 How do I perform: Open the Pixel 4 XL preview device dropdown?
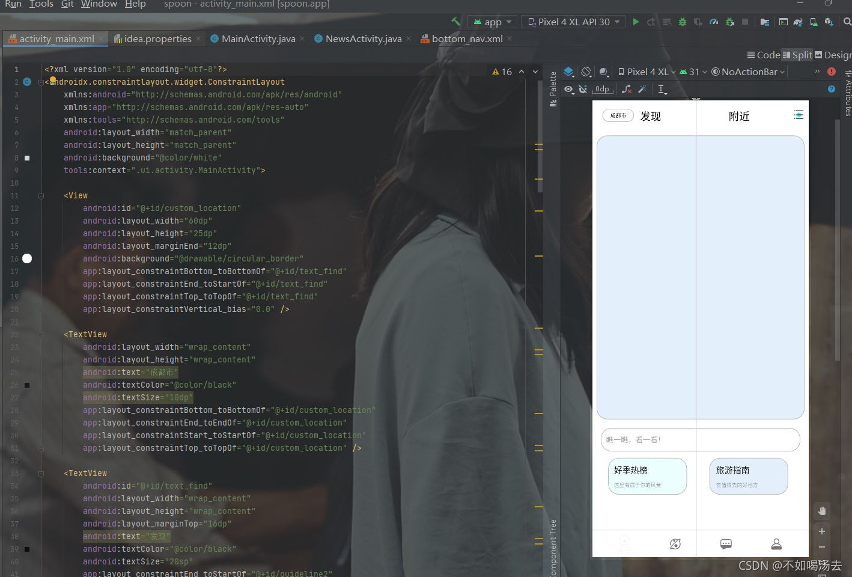coord(647,72)
